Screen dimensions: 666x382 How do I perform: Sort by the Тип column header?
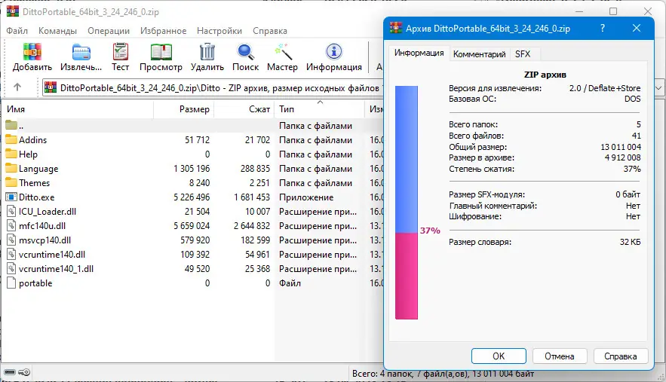[x=319, y=109]
